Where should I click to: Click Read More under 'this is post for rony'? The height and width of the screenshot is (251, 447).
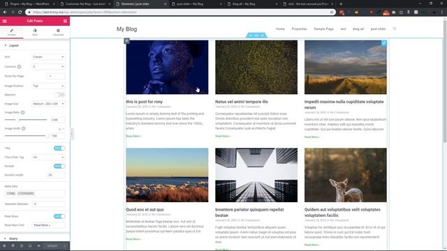pyautogui.click(x=133, y=137)
